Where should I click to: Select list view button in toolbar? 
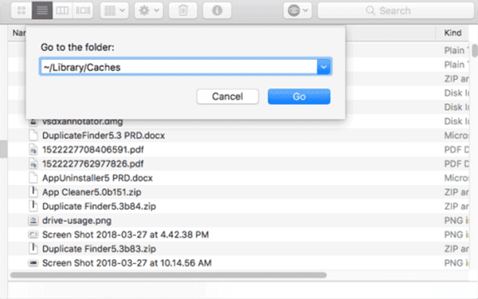click(x=42, y=10)
